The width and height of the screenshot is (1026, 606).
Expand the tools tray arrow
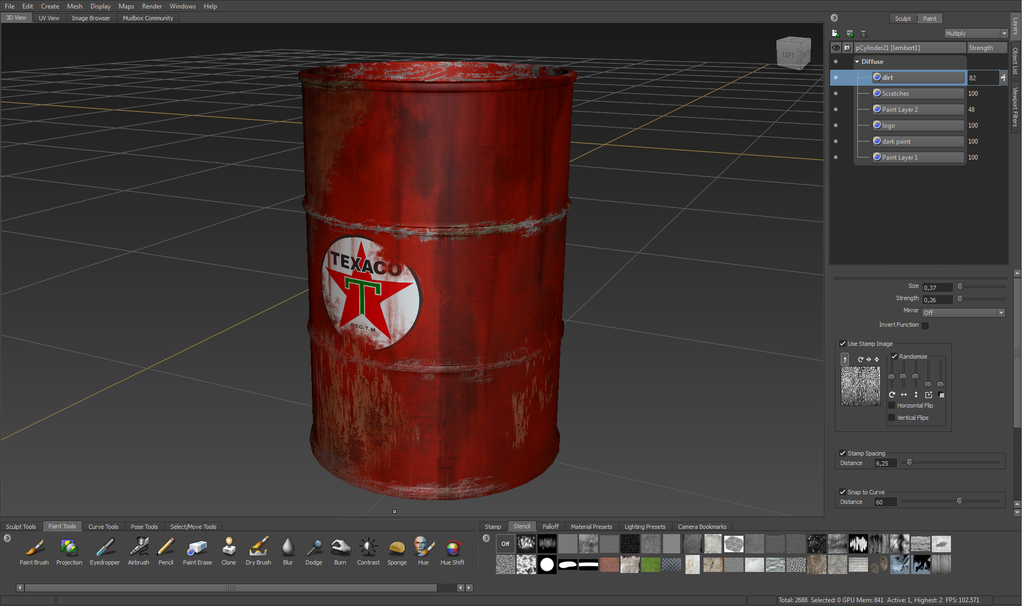[x=7, y=538]
